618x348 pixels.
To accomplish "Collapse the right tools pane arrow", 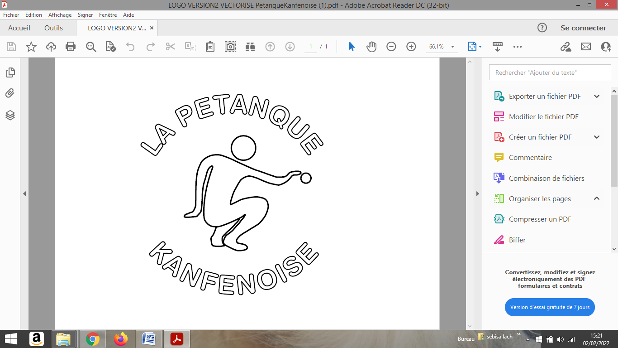I will click(477, 194).
